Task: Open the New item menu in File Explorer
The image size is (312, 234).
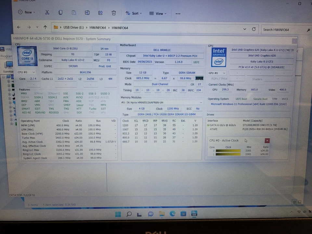Action: (27, 12)
